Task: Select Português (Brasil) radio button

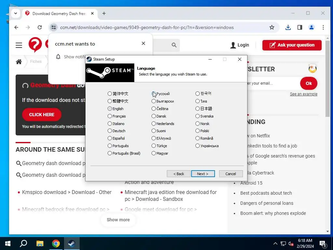Action: pyautogui.click(x=110, y=153)
